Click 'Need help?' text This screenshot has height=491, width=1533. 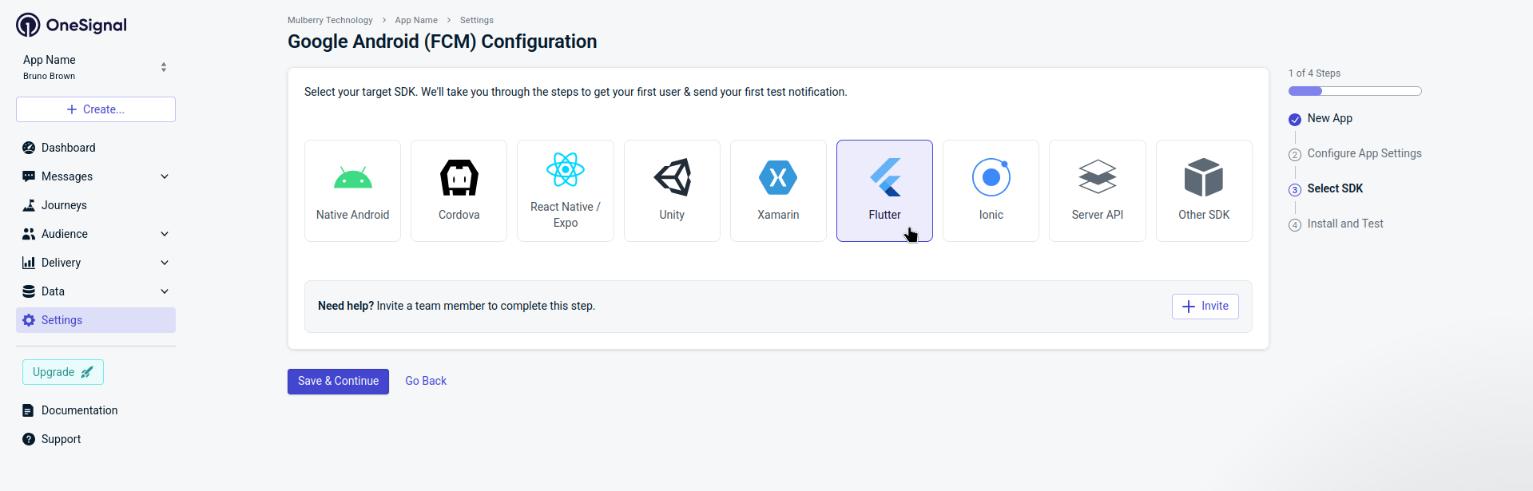click(x=346, y=306)
